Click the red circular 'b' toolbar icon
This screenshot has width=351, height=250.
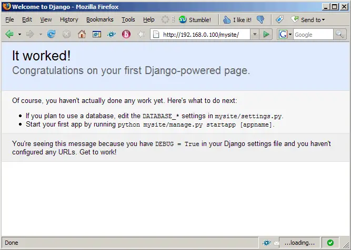126,34
